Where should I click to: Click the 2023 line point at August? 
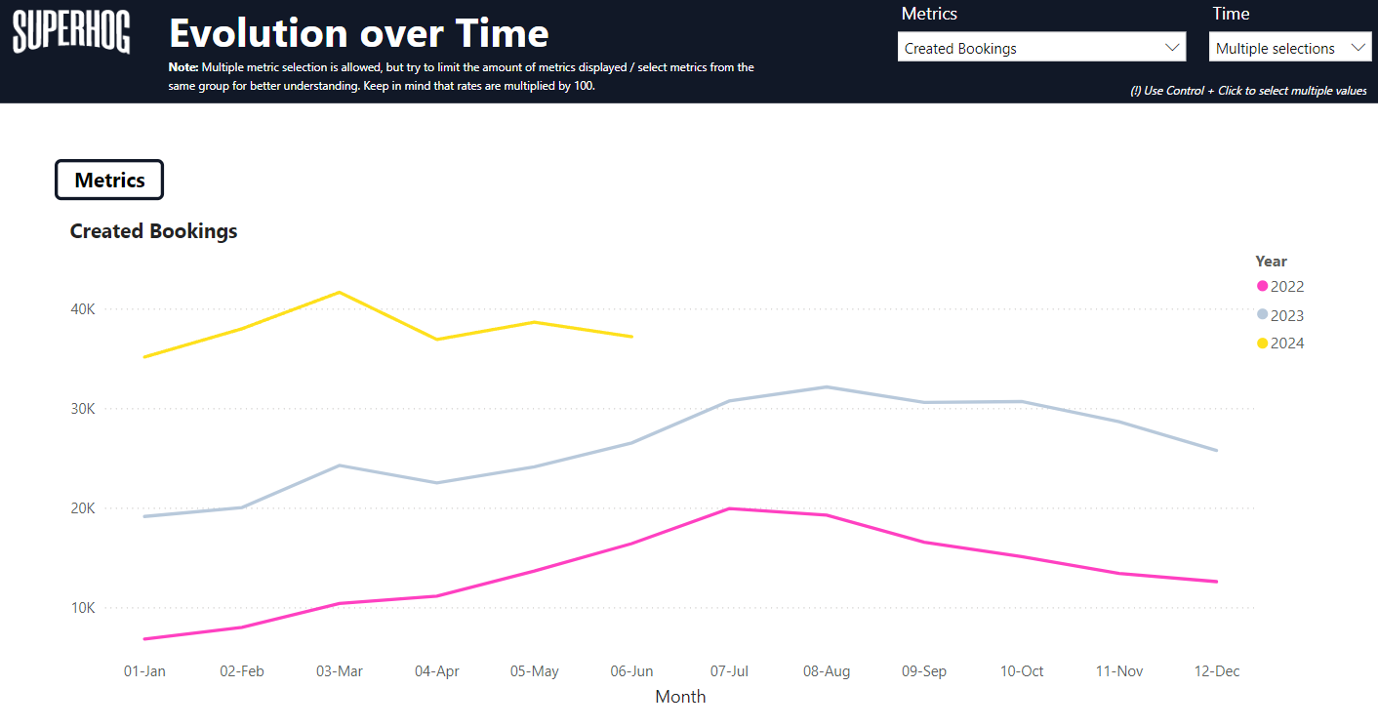[827, 387]
